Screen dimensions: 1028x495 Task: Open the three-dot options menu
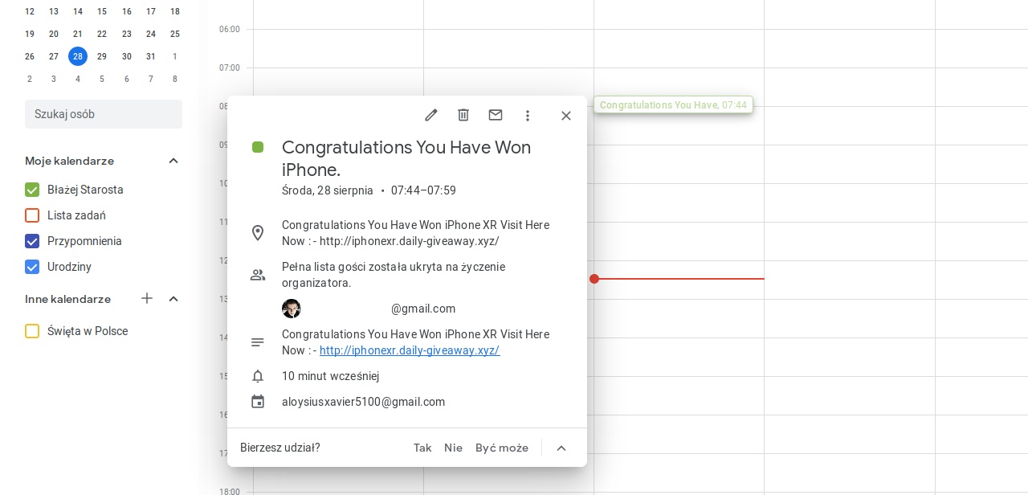528,116
